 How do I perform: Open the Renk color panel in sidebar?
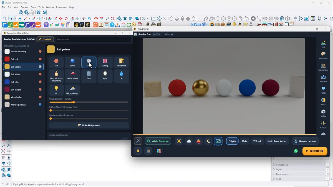[323, 102]
